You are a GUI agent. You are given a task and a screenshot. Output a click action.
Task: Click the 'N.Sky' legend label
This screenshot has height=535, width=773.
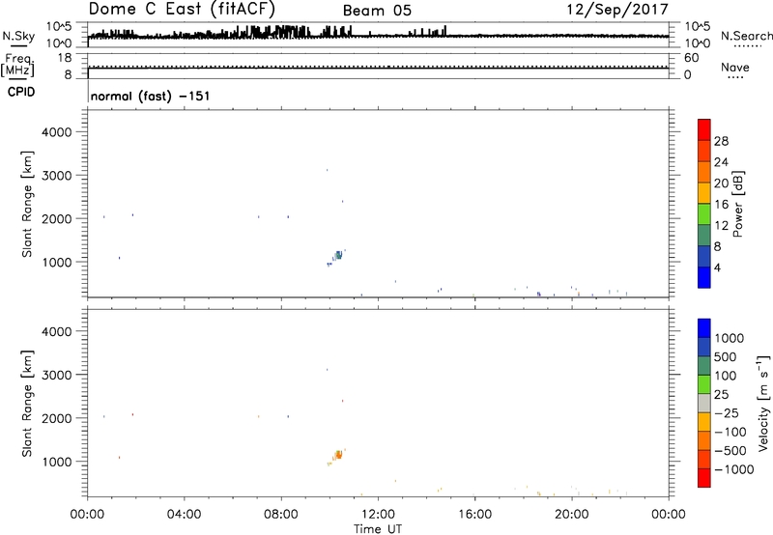click(18, 36)
